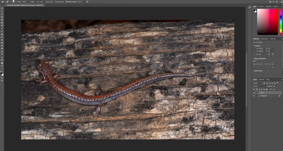Select the Dodge tool
283x151 pixels.
point(2,49)
